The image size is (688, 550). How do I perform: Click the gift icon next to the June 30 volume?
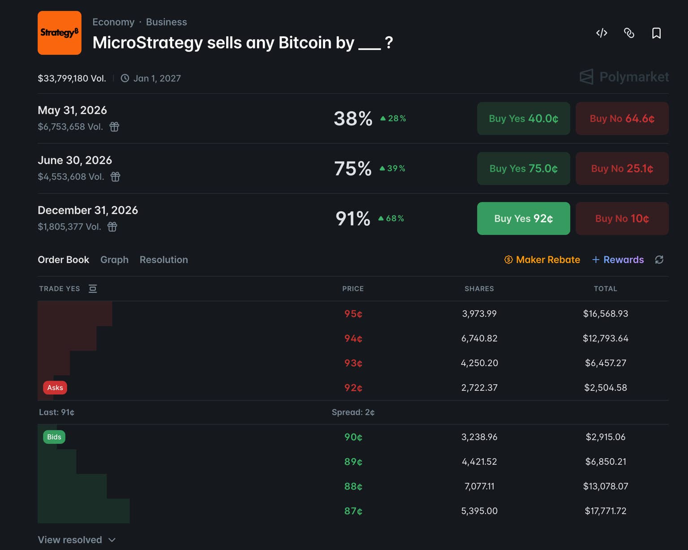[x=116, y=177]
